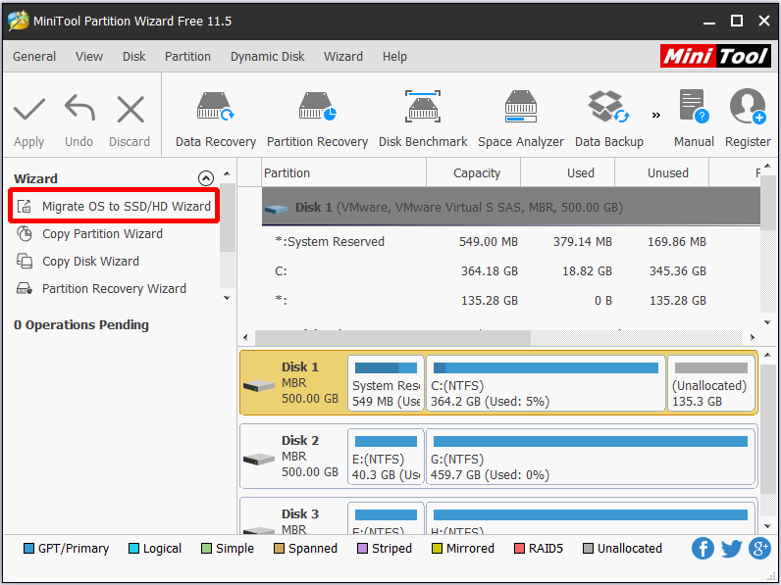The height and width of the screenshot is (585, 781).
Task: Select the E:(NTFS) 40.3 GB block
Action: coord(386,457)
